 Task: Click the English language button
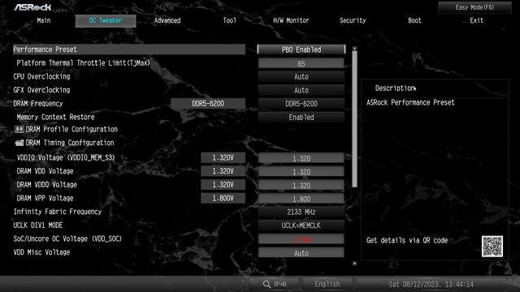(x=327, y=284)
